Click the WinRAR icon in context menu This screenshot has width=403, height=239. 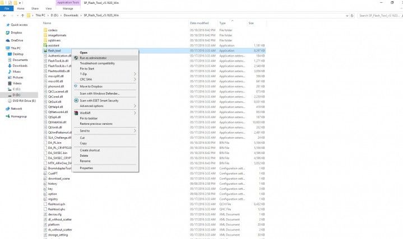click(x=76, y=113)
